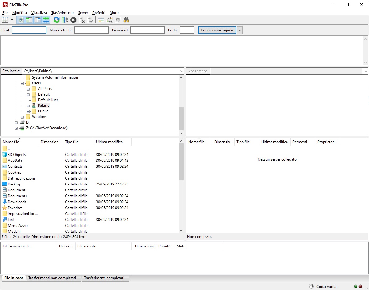Select the 3D Objects folder

point(16,155)
